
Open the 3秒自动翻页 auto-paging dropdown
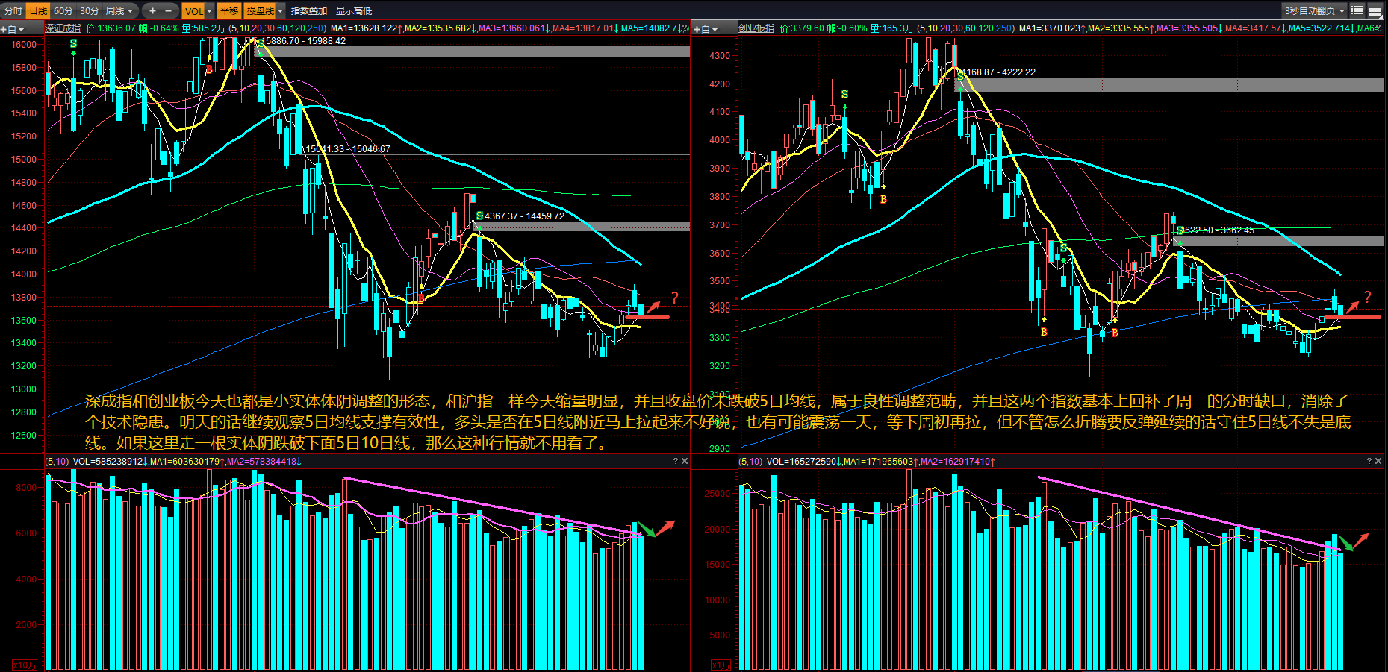click(x=1314, y=10)
